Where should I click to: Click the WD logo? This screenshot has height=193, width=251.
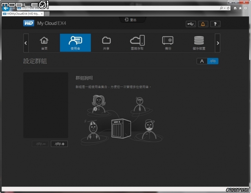pyautogui.click(x=29, y=23)
